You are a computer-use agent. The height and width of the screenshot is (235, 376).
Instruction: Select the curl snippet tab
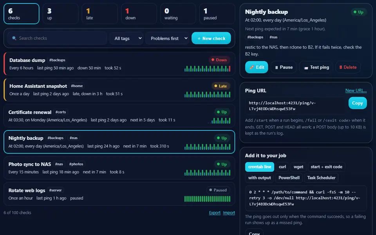[282, 167]
